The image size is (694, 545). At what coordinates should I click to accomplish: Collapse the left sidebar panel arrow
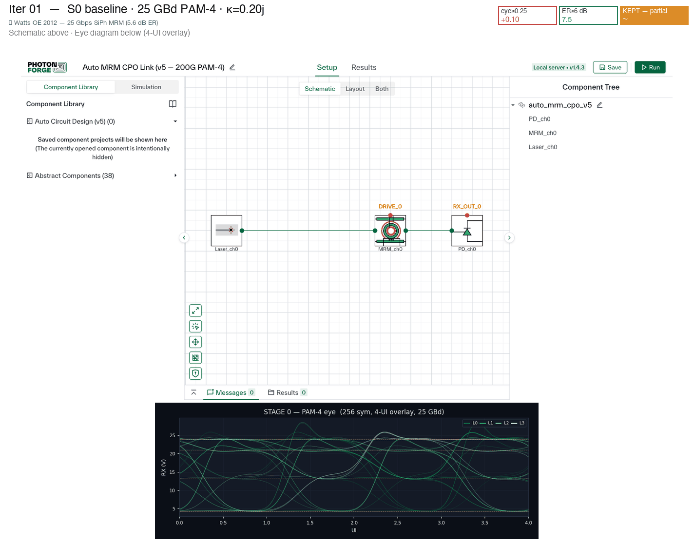pos(184,238)
